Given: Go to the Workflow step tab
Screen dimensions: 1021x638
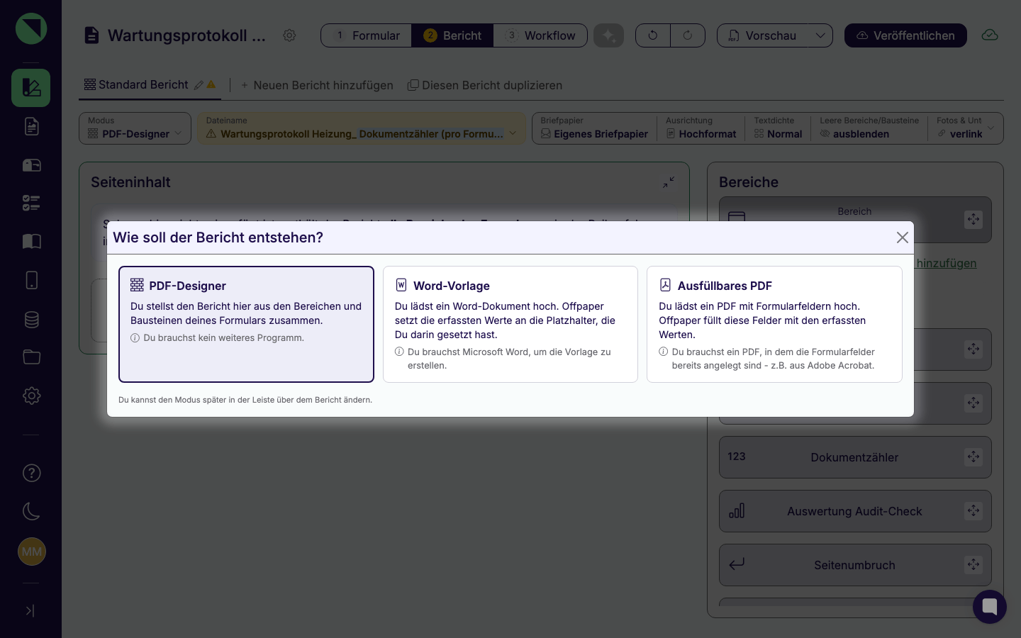Looking at the screenshot, I should 540,35.
